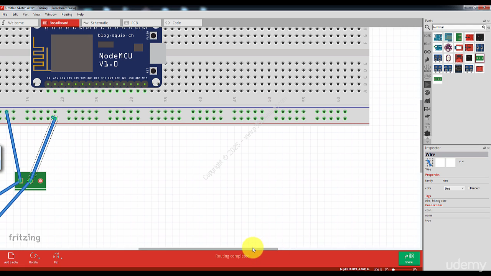The image size is (491, 276).
Task: Click the Flip tool
Action: tap(56, 258)
